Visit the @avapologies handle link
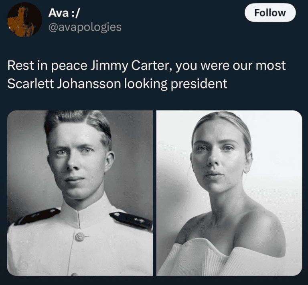Screen dimensions: 308x285 (85, 27)
